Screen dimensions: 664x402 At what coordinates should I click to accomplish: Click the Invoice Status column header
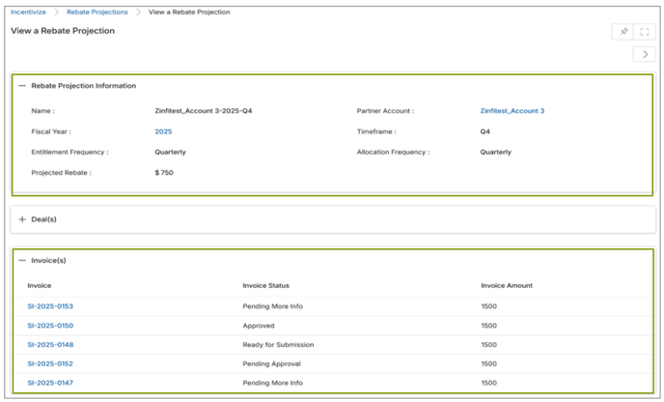point(265,286)
